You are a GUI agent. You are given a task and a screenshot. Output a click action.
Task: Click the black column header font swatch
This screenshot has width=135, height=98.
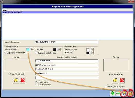pos(88,53)
